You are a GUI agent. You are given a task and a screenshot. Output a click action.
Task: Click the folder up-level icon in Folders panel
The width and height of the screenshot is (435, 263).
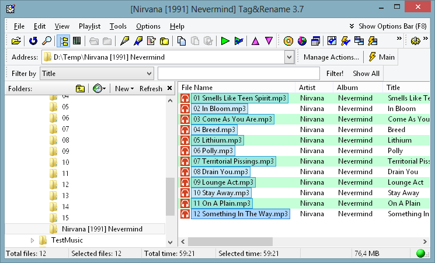click(80, 89)
